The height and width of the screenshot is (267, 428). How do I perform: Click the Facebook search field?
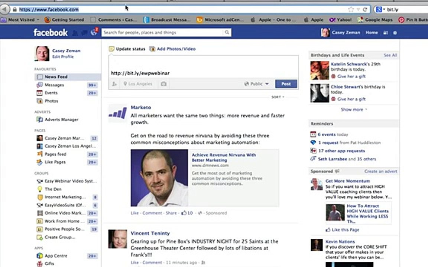162,32
